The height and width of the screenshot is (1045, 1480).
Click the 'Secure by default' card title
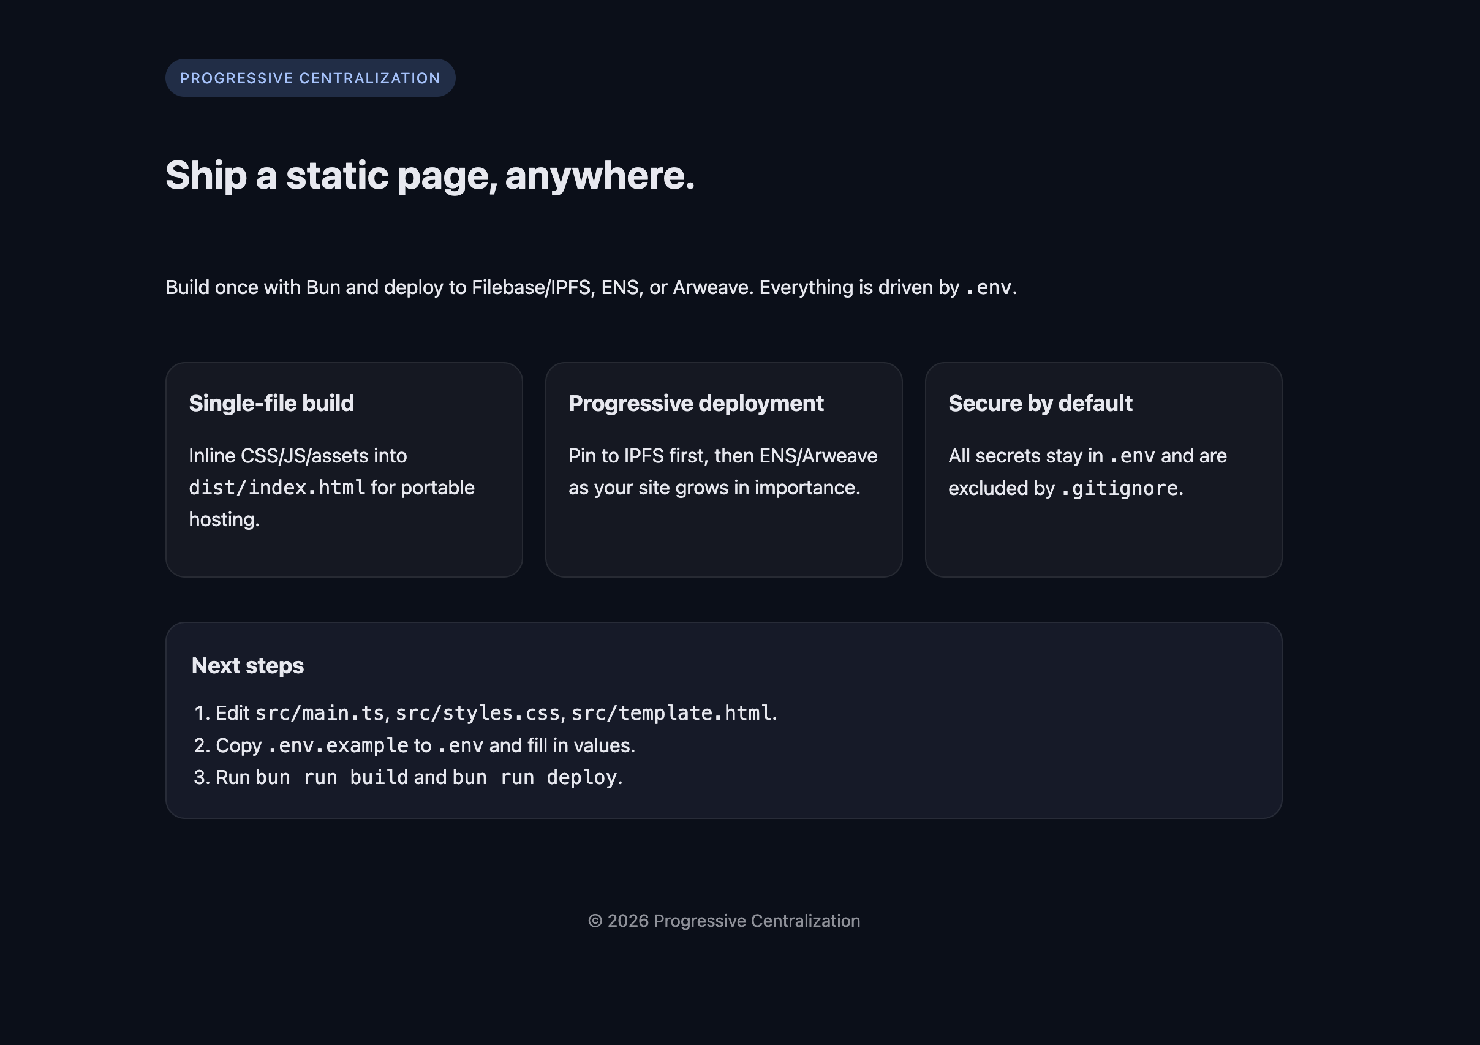pos(1040,404)
